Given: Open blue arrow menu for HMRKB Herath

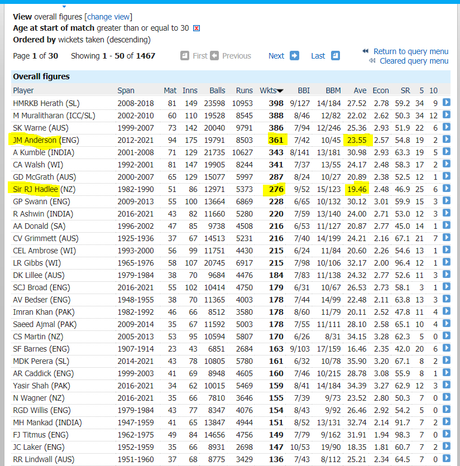Looking at the screenshot, I should click(x=447, y=103).
